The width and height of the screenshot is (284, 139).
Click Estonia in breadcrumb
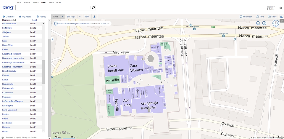pyautogui.click(x=67, y=24)
